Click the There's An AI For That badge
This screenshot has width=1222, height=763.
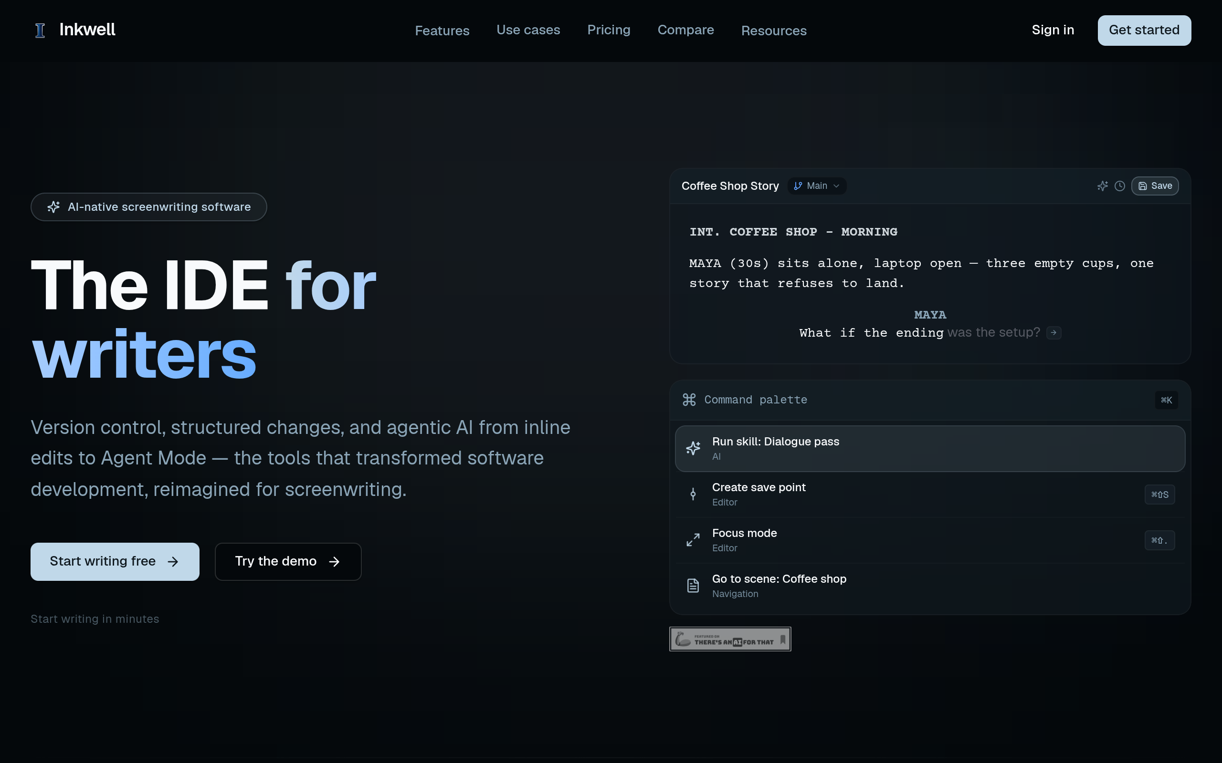[x=730, y=639]
